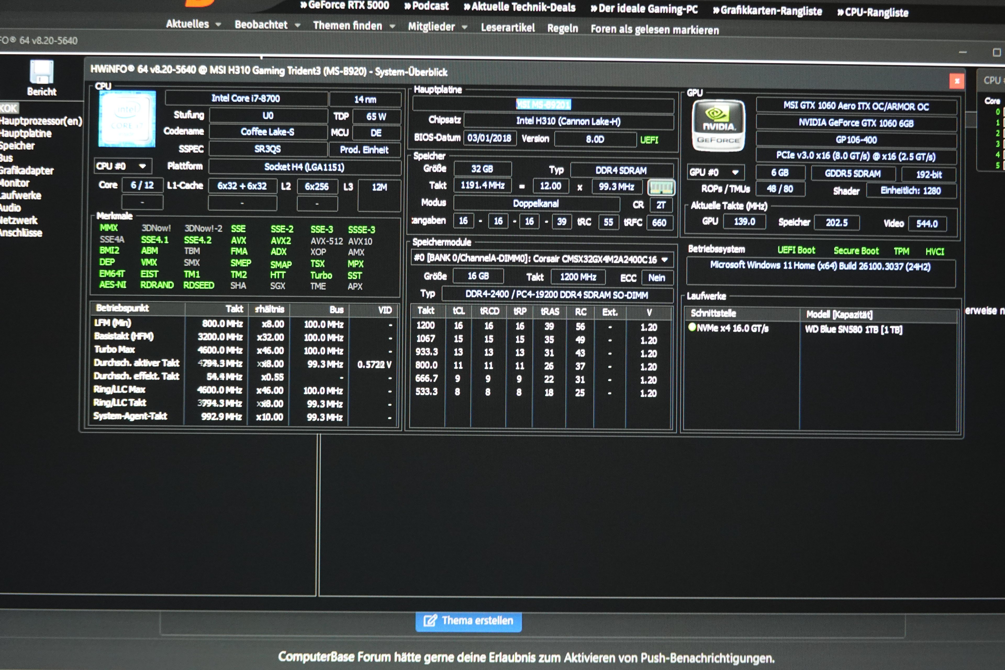Select Hauptplatine in the left tree
The width and height of the screenshot is (1005, 670).
(x=26, y=133)
